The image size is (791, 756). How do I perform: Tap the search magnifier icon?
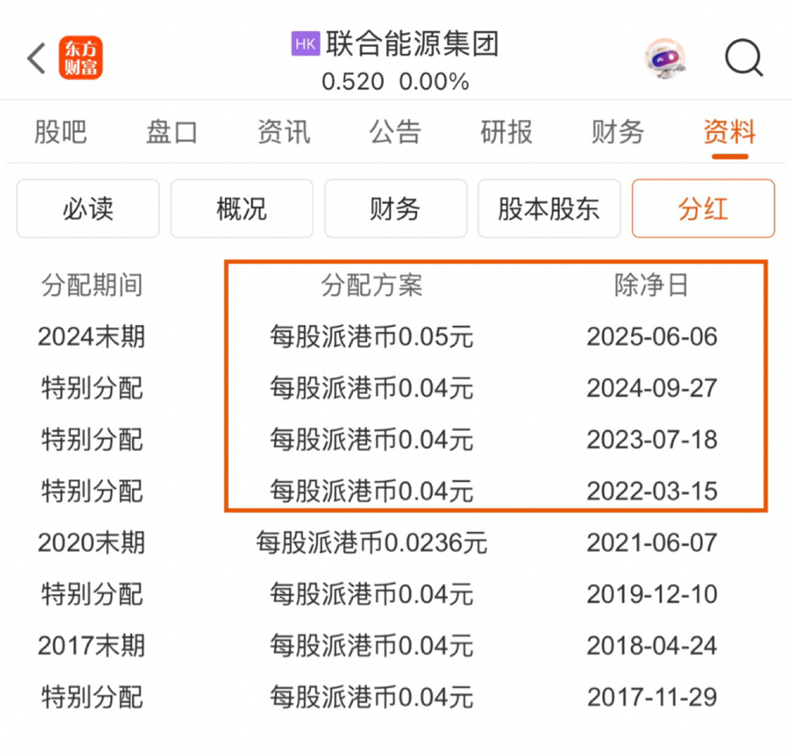[x=744, y=58]
